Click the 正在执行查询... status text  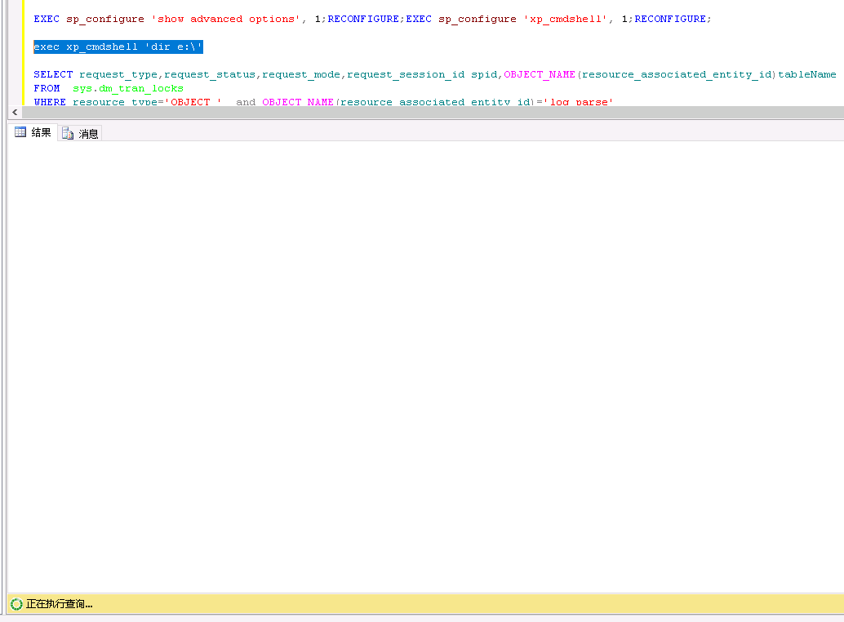pos(60,604)
